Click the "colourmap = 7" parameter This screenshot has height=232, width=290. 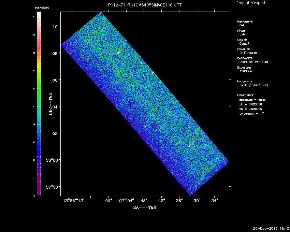click(x=251, y=114)
